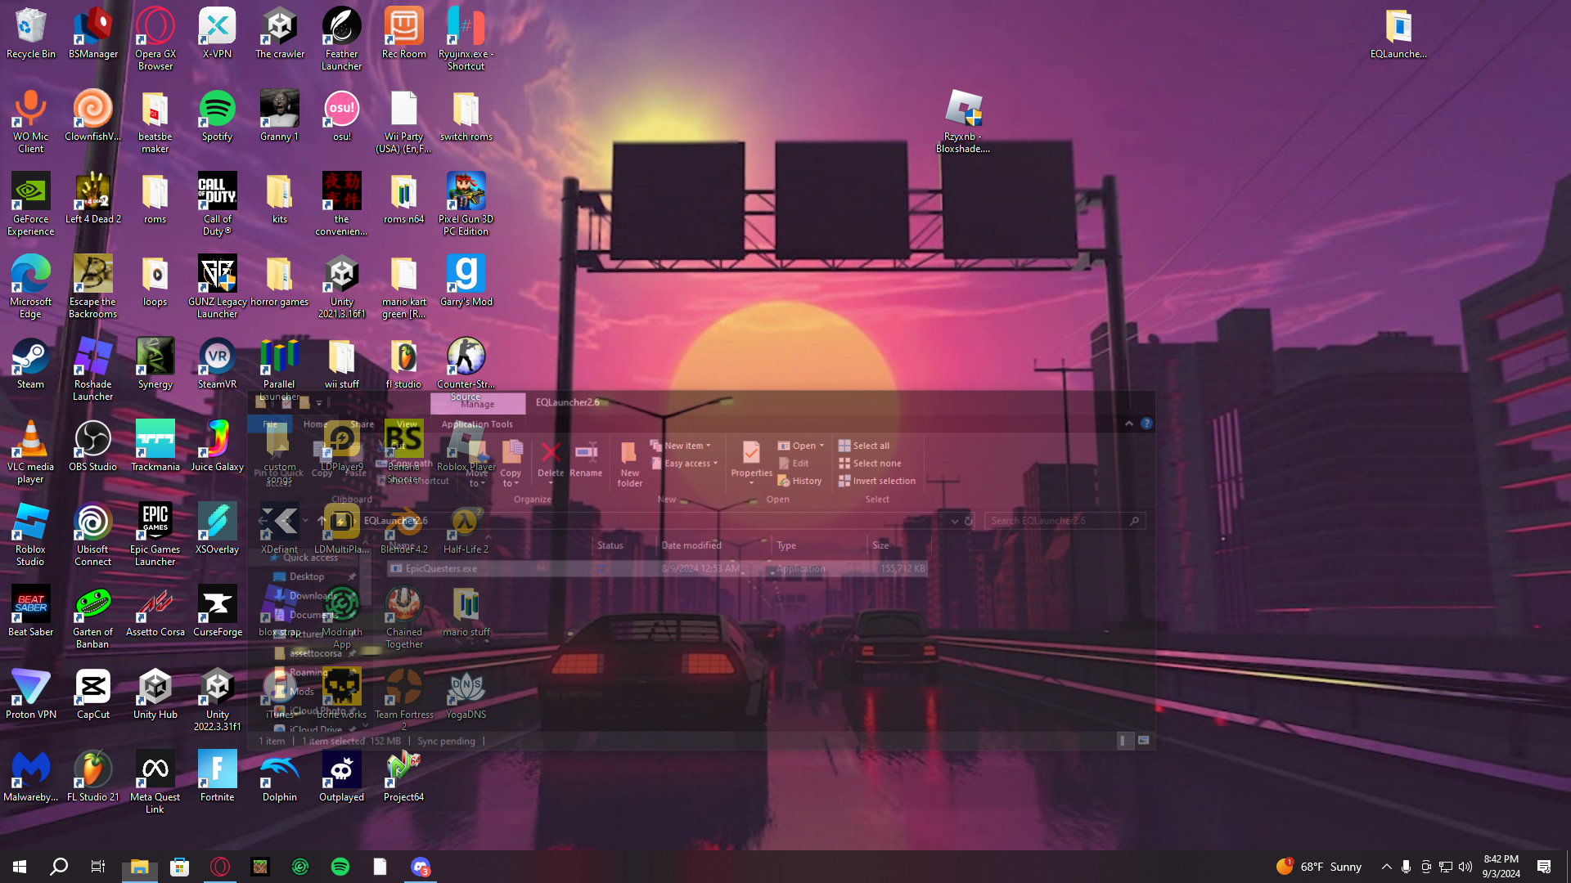Switch to details view toggle in status bar
Image resolution: width=1571 pixels, height=883 pixels.
point(1123,741)
